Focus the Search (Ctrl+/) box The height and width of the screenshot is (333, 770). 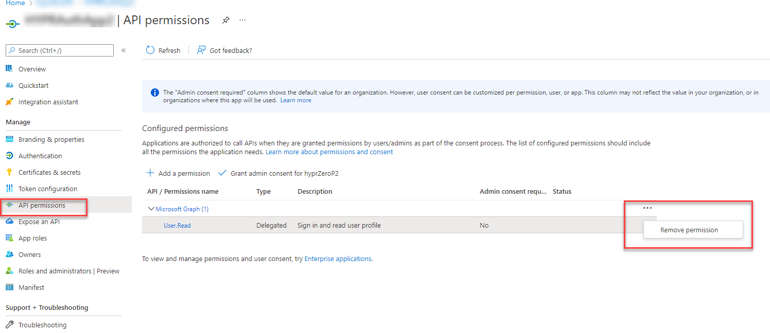click(60, 50)
